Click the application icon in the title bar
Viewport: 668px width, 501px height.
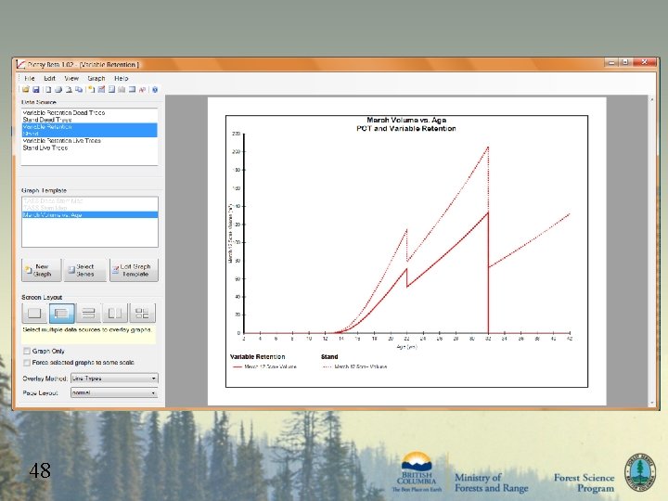pyautogui.click(x=20, y=64)
